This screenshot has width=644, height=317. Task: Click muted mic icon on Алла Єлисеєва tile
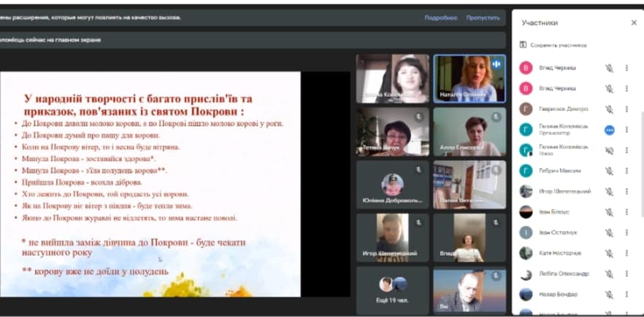click(497, 117)
